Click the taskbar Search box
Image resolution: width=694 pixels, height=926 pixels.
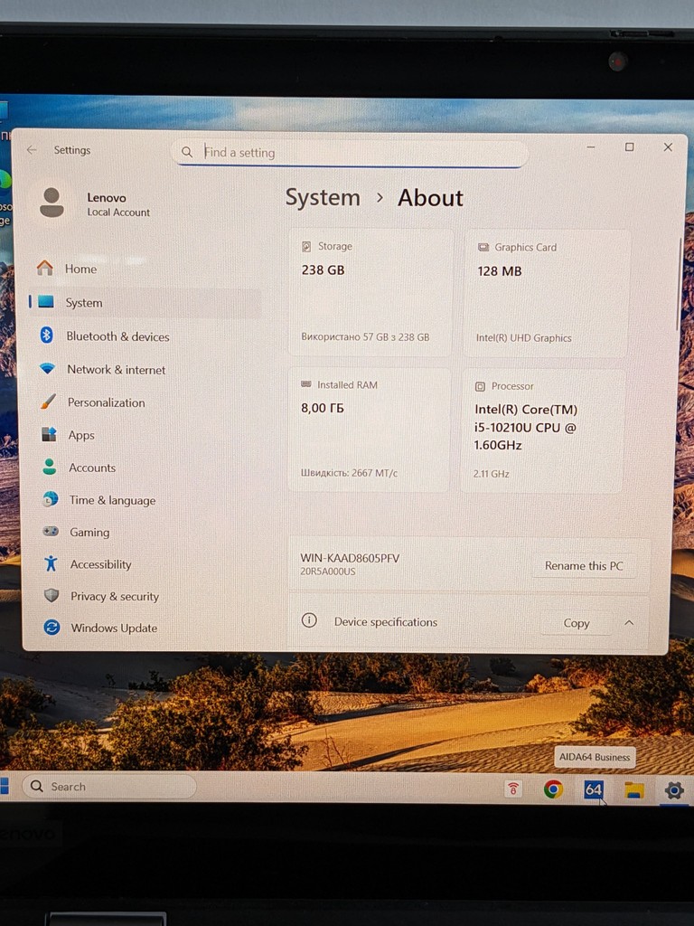coord(109,786)
